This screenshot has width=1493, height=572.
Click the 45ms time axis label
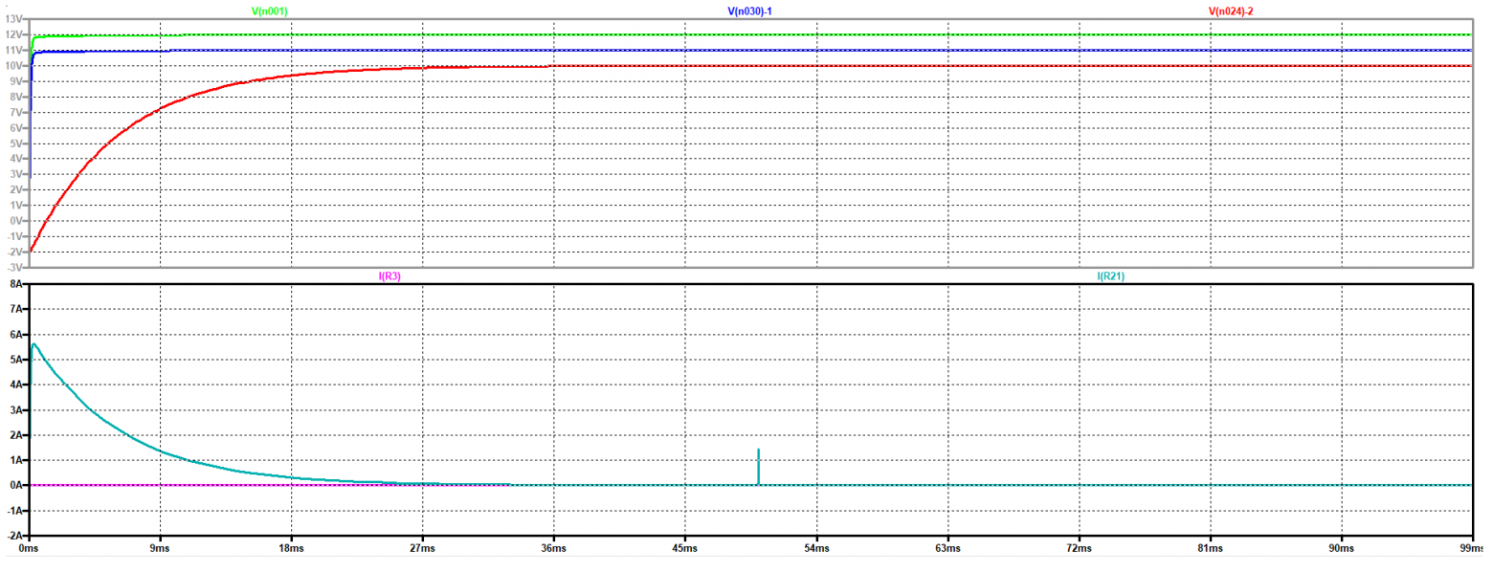685,550
